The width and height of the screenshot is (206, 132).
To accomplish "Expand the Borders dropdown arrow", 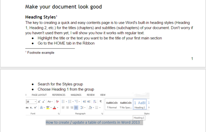I will click(x=100, y=108).
